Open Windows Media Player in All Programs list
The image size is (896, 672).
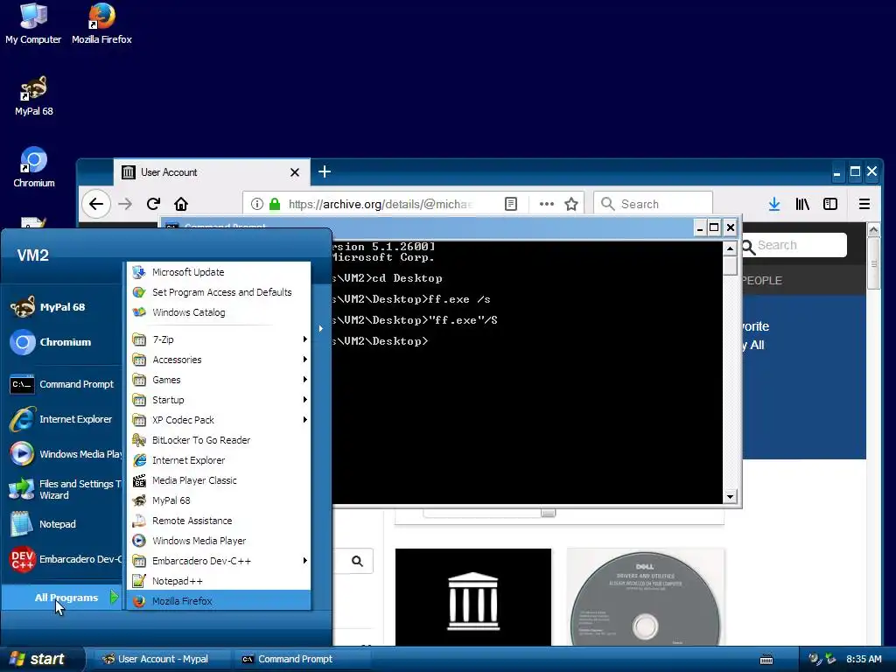click(219, 541)
